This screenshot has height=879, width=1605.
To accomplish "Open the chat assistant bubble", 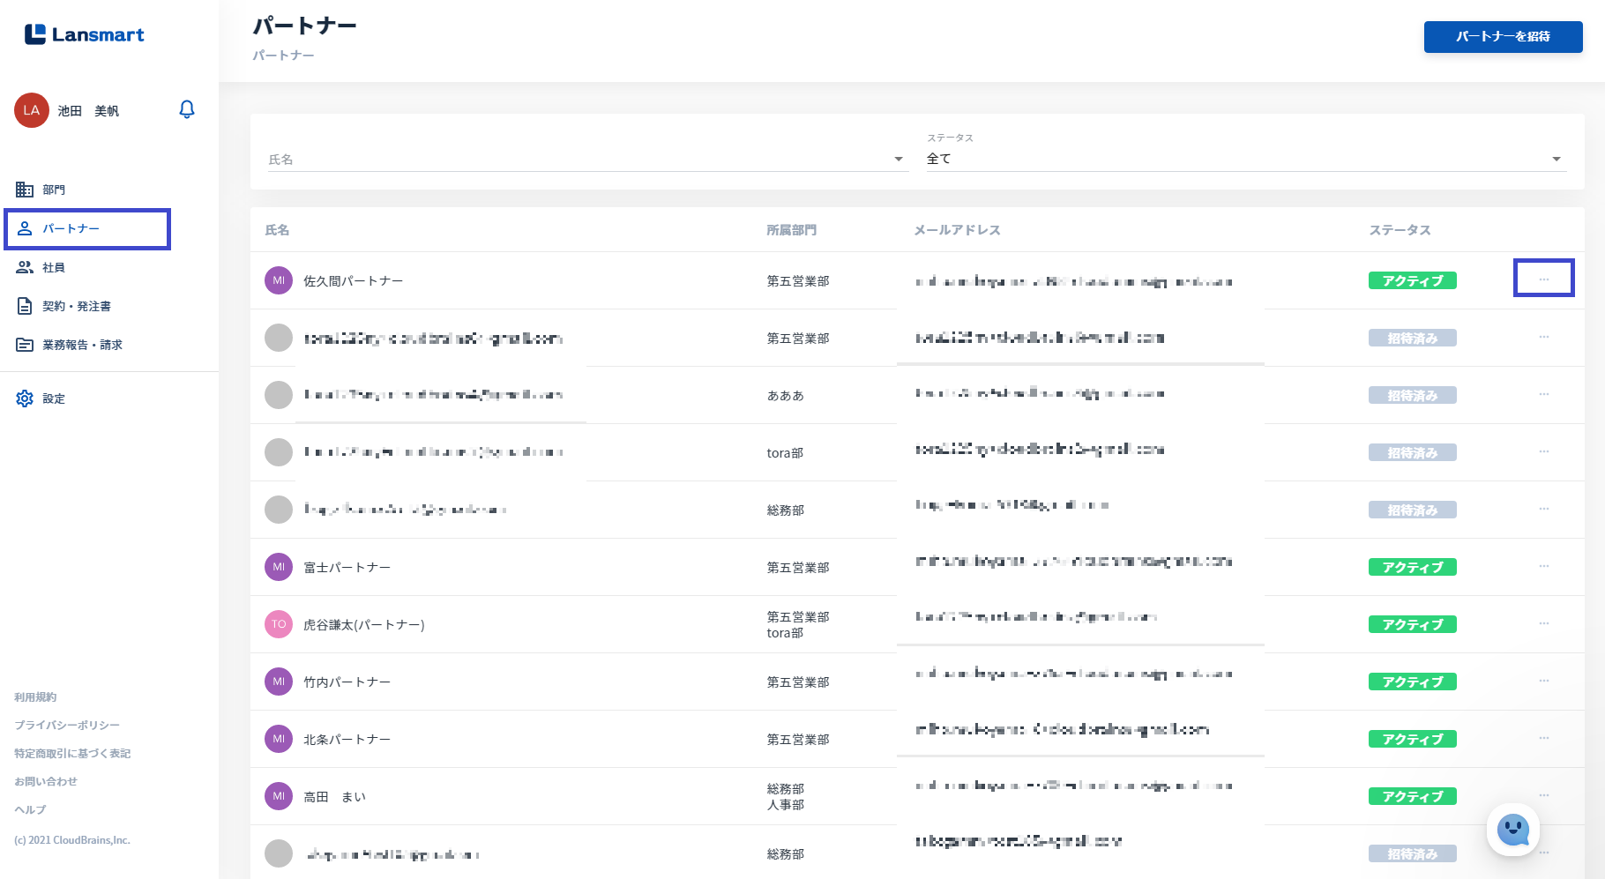I will pyautogui.click(x=1513, y=830).
